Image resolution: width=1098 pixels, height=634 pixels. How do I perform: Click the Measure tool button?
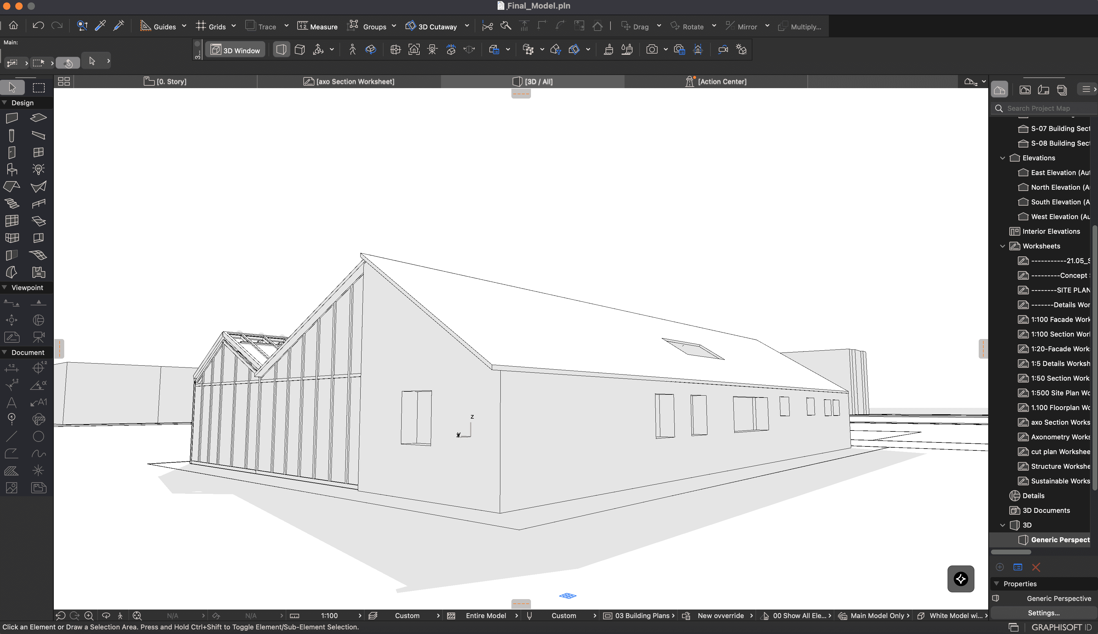tap(317, 26)
